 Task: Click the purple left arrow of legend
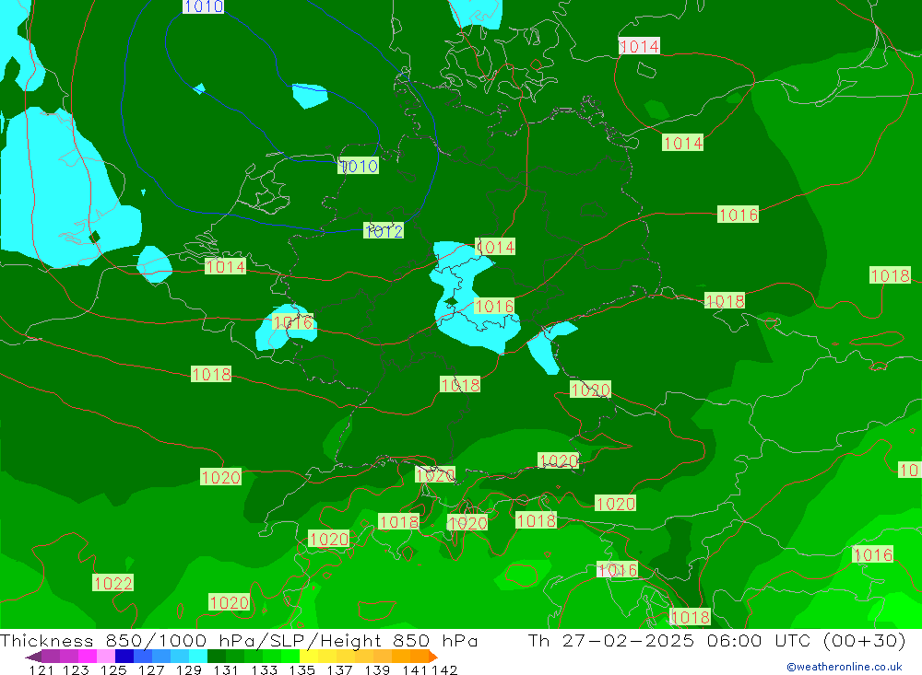33,657
